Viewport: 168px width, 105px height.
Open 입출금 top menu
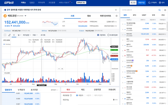(x=32, y=3)
